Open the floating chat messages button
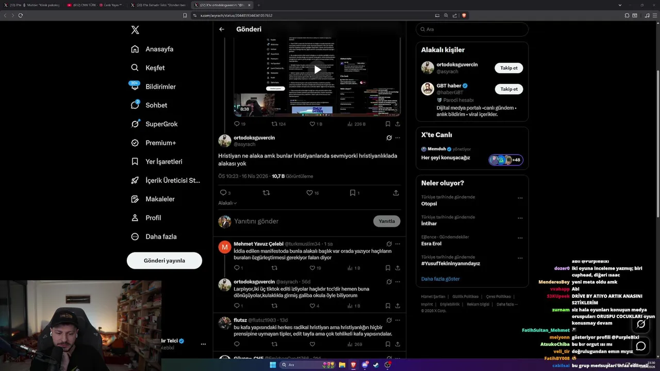Image resolution: width=660 pixels, height=371 pixels. pos(641,346)
